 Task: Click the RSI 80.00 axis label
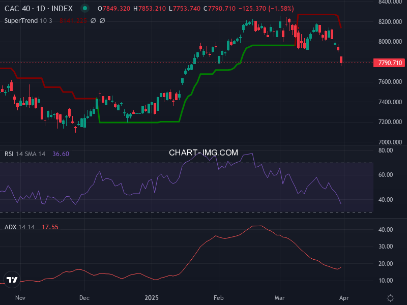386,150
